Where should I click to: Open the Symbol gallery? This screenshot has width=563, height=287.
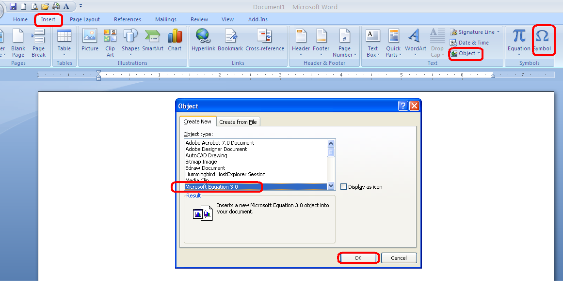[542, 40]
